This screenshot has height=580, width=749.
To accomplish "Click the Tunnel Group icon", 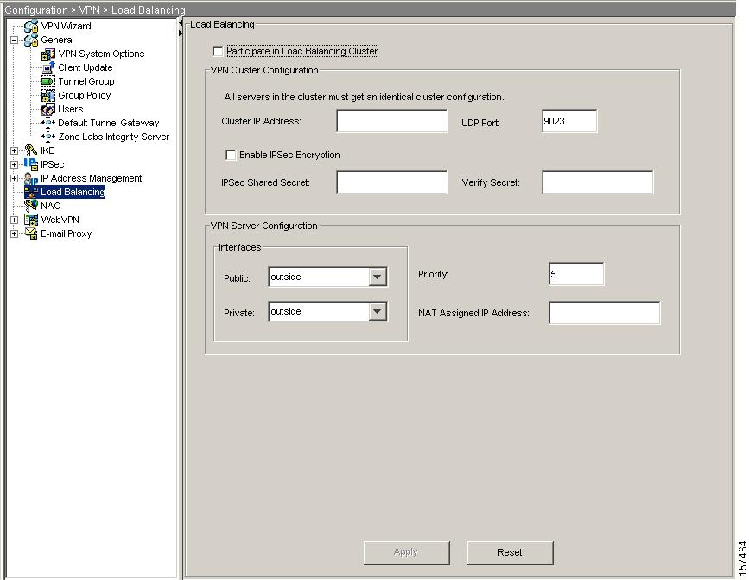I will (x=48, y=81).
